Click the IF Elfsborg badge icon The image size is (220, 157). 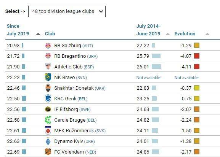pyautogui.click(x=48, y=109)
